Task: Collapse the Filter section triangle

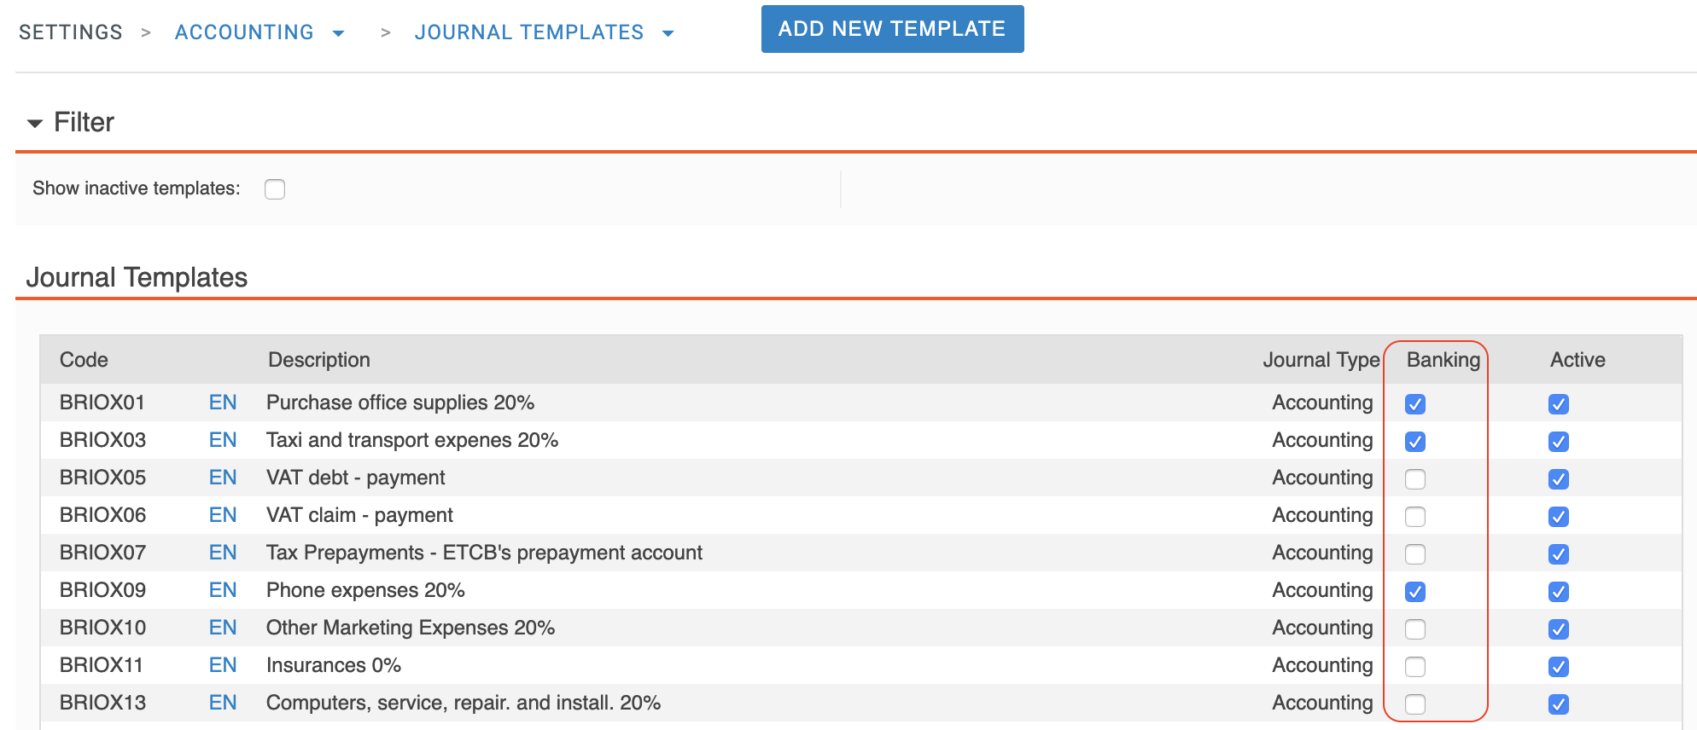Action: 35,124
